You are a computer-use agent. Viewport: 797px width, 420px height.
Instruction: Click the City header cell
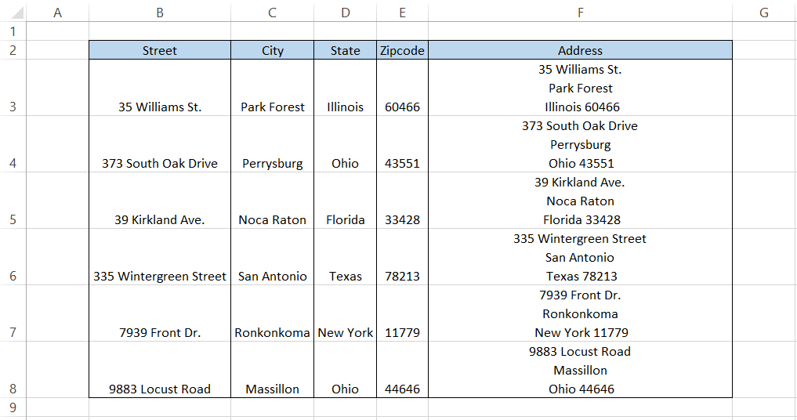click(x=272, y=50)
